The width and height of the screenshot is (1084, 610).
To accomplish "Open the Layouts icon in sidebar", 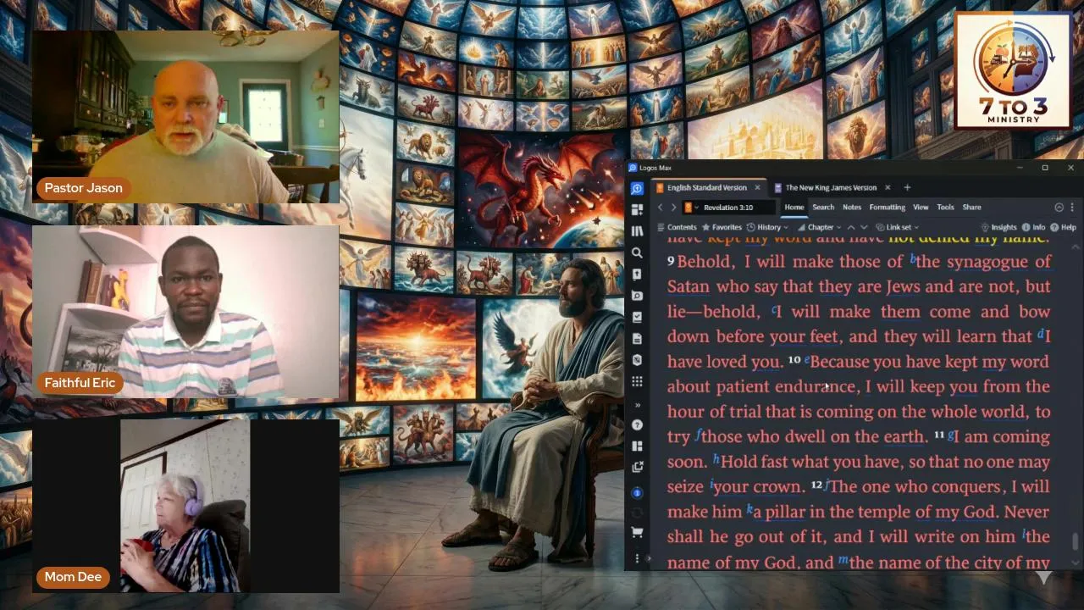I will click(x=637, y=446).
